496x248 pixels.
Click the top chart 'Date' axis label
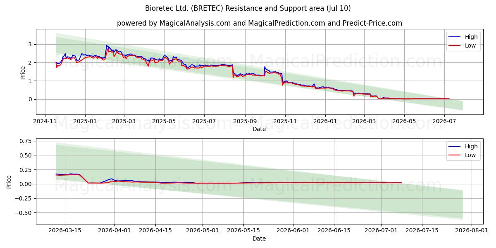(x=259, y=129)
